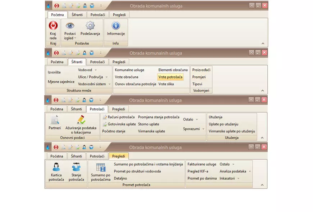Click Pregled KIF-a

coord(198,171)
